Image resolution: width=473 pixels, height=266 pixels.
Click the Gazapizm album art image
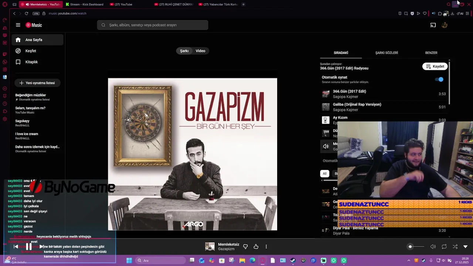(193, 154)
